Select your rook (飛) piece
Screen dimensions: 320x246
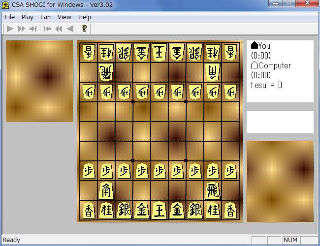(x=213, y=190)
